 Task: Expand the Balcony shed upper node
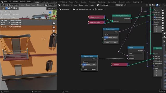[x=90, y=17]
